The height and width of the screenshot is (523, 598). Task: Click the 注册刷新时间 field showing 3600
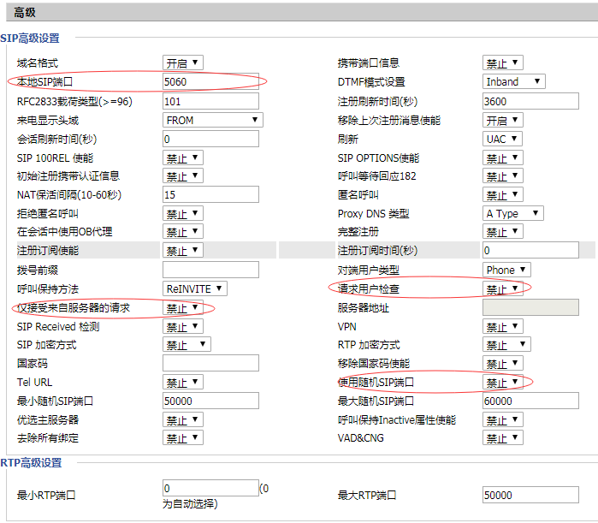(530, 101)
